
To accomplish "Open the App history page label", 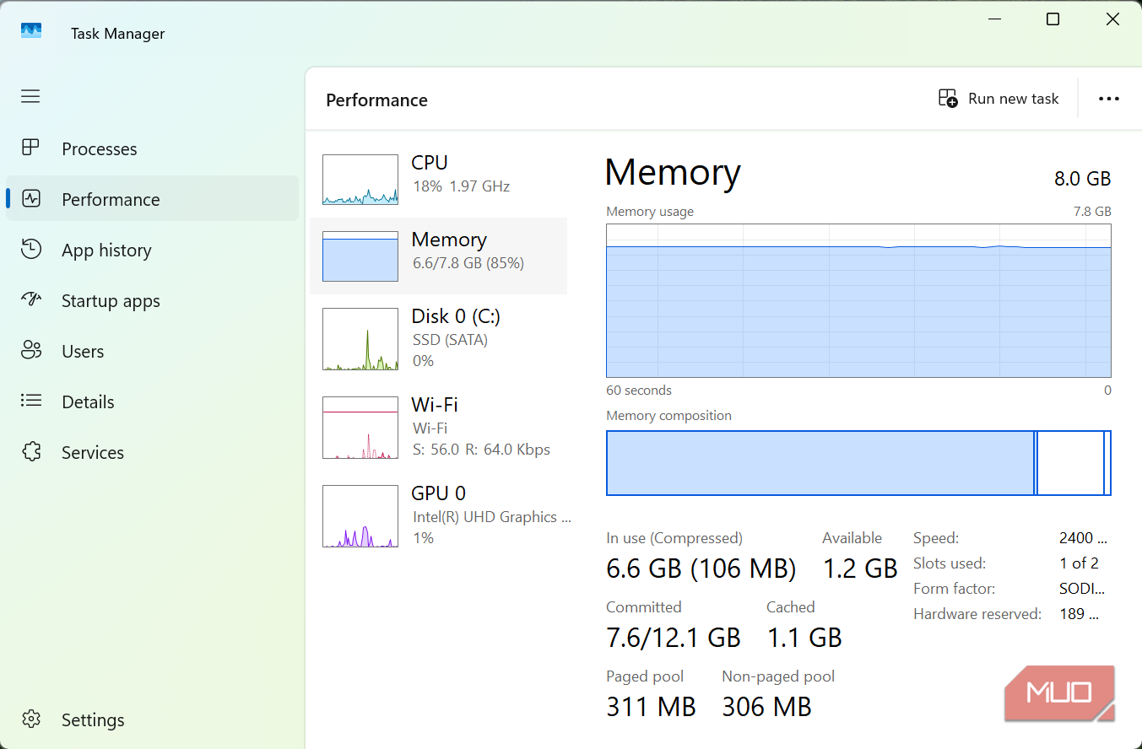I will [106, 251].
